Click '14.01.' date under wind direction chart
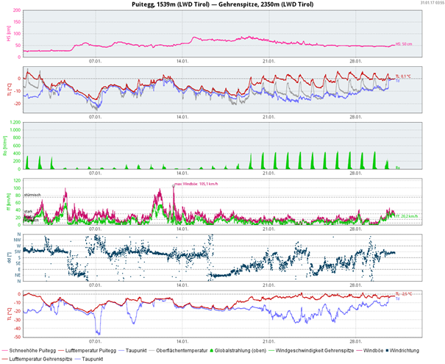 coord(182,285)
